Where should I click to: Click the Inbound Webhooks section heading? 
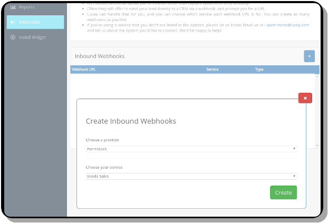100,56
